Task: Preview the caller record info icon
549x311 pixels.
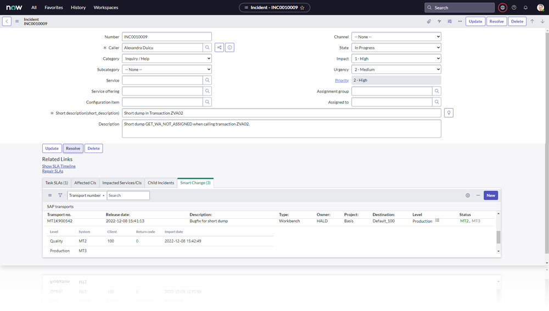Action: [229, 48]
